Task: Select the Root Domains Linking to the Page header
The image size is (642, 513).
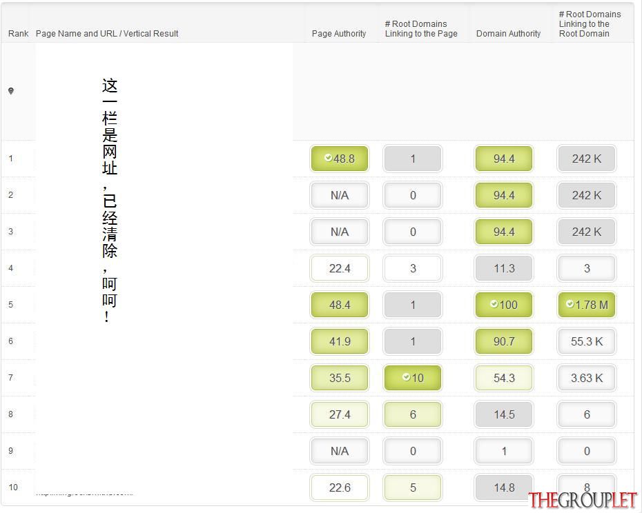Action: coord(421,29)
